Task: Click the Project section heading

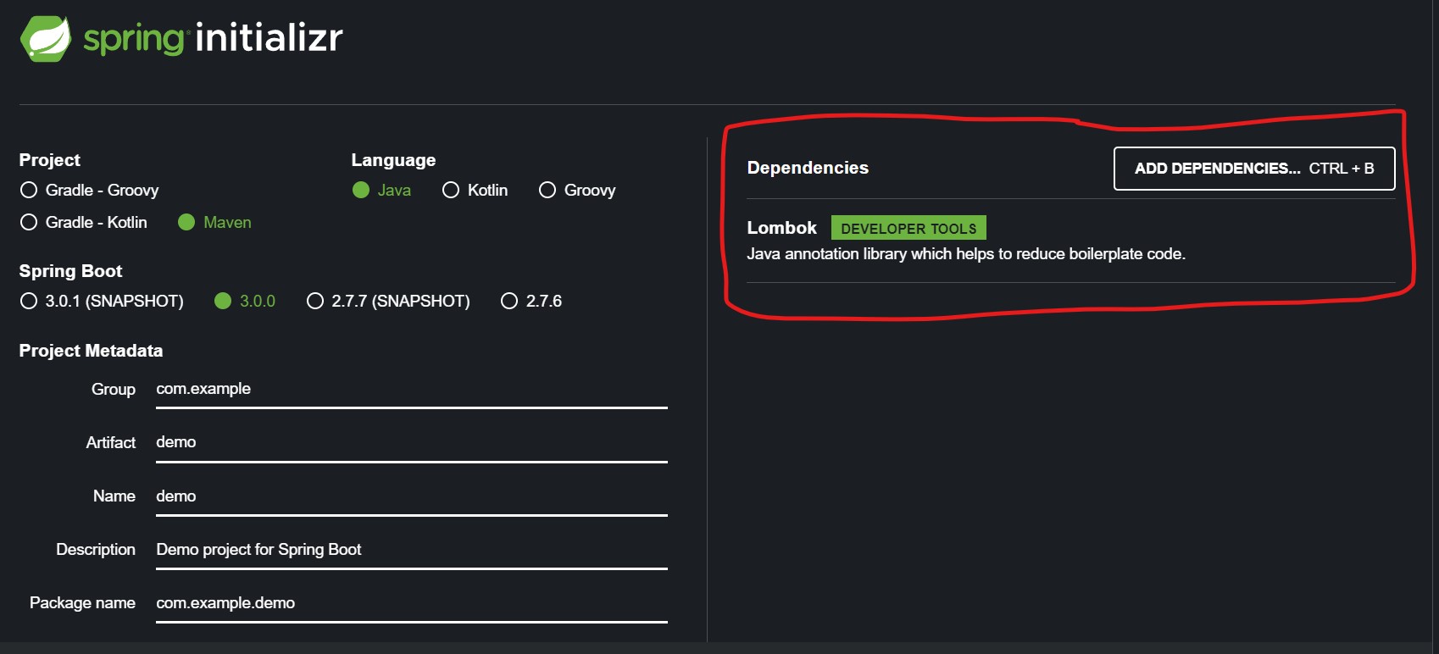Action: [x=49, y=160]
